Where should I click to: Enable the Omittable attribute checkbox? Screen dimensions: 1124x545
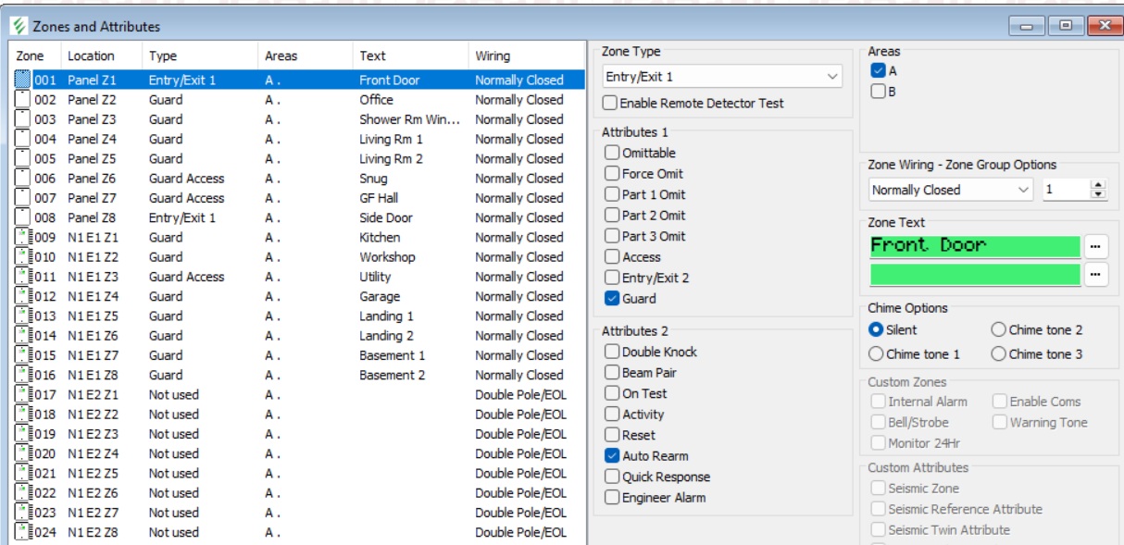[x=612, y=153]
